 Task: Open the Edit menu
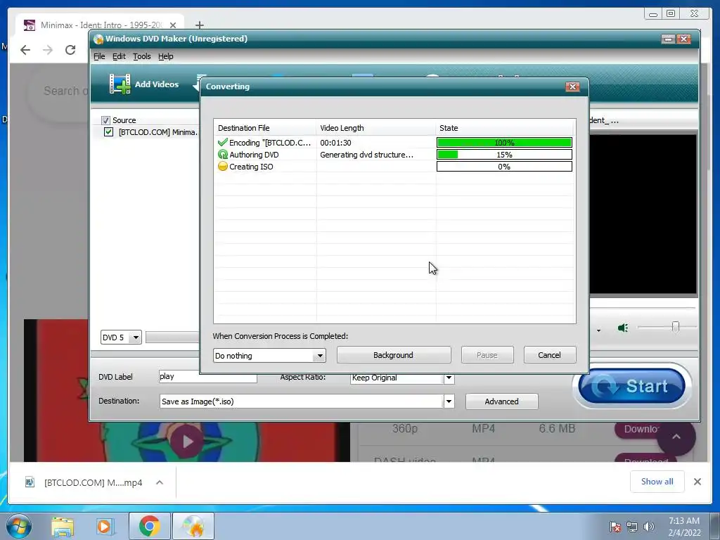tap(119, 56)
